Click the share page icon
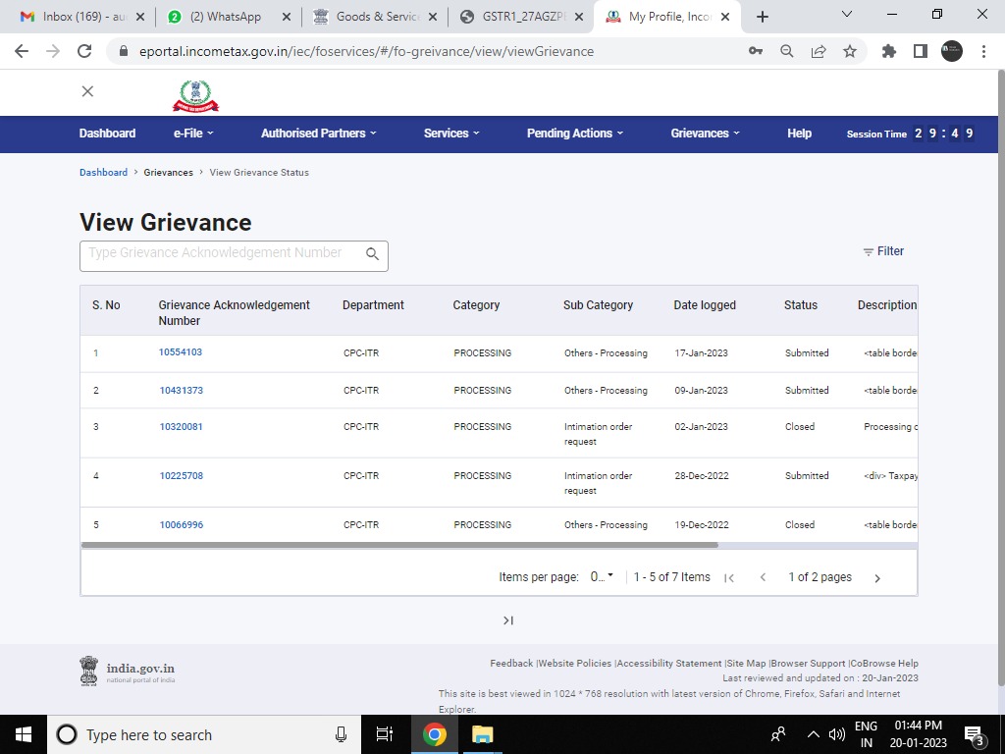 tap(819, 51)
